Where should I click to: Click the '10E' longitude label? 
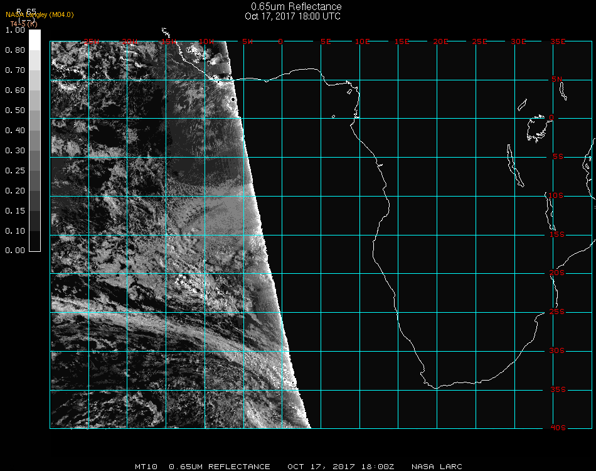pos(363,41)
